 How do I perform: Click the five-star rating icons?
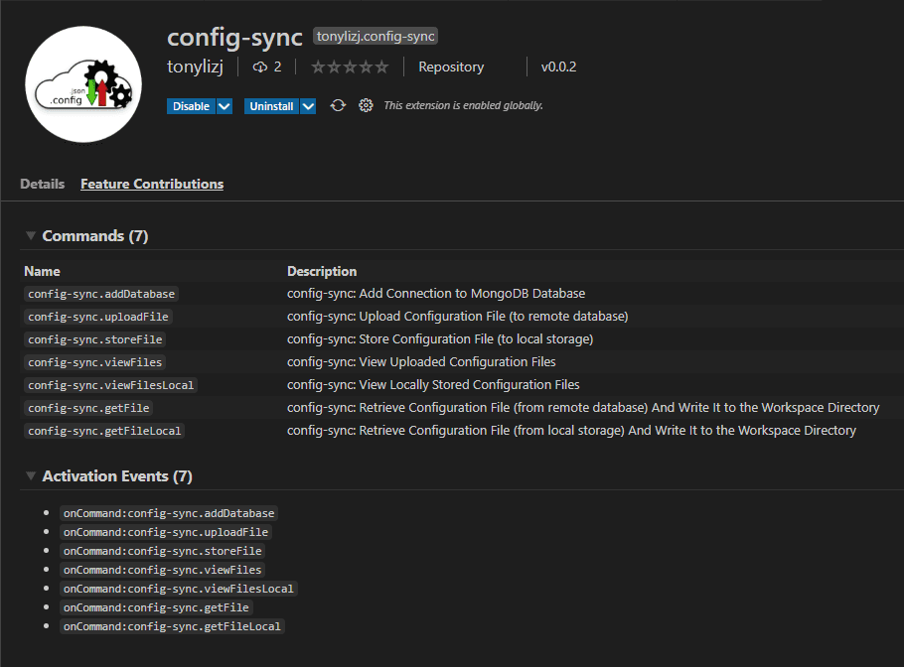[350, 67]
